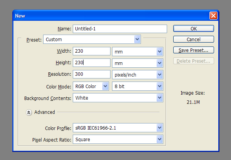Open the Color Profile sRGB dropdown
Screen dimensions: 231x160
pyautogui.click(x=118, y=128)
